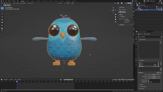Toggle the Origins checkbox
This screenshot has width=163, height=92.
125,19
